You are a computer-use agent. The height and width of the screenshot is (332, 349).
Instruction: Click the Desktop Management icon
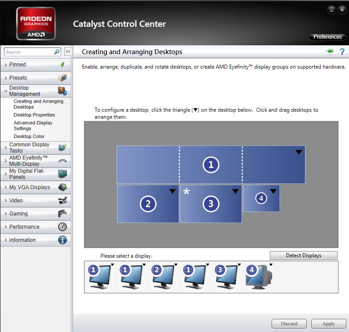pyautogui.click(x=62, y=91)
